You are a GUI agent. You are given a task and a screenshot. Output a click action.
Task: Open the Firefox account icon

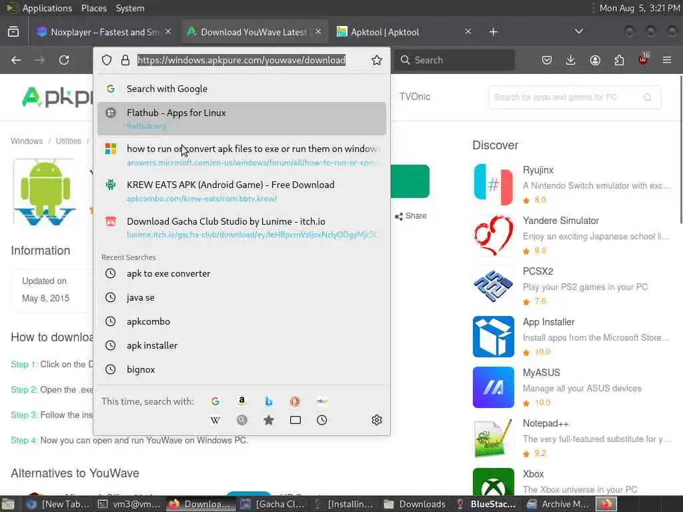[x=595, y=60]
